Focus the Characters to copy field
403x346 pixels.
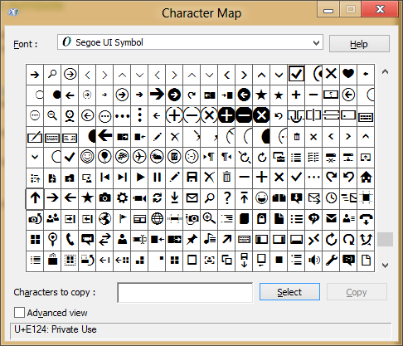click(x=185, y=293)
